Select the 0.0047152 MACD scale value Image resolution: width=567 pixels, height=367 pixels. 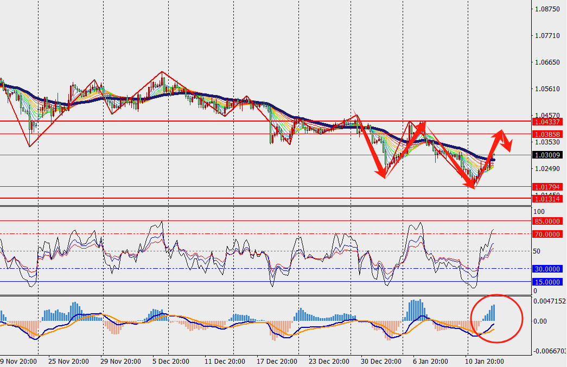pos(549,301)
